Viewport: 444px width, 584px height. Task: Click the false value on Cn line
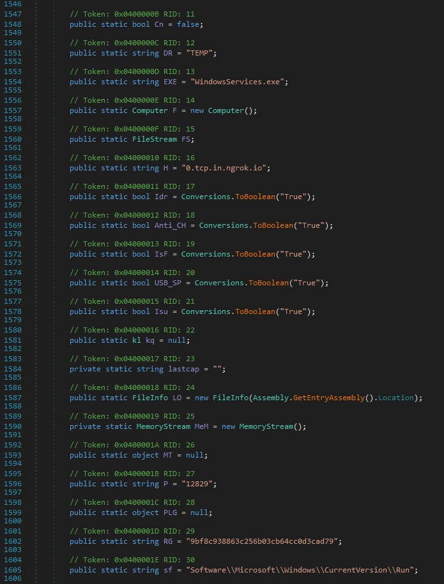click(x=188, y=24)
